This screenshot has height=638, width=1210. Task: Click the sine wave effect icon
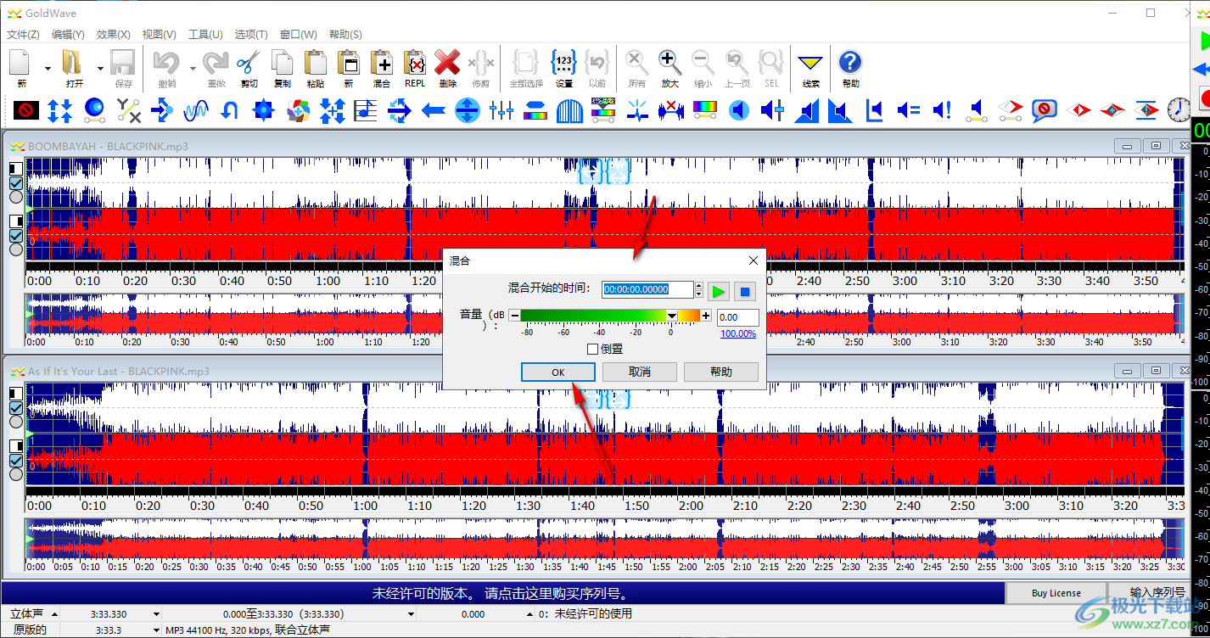tap(196, 109)
